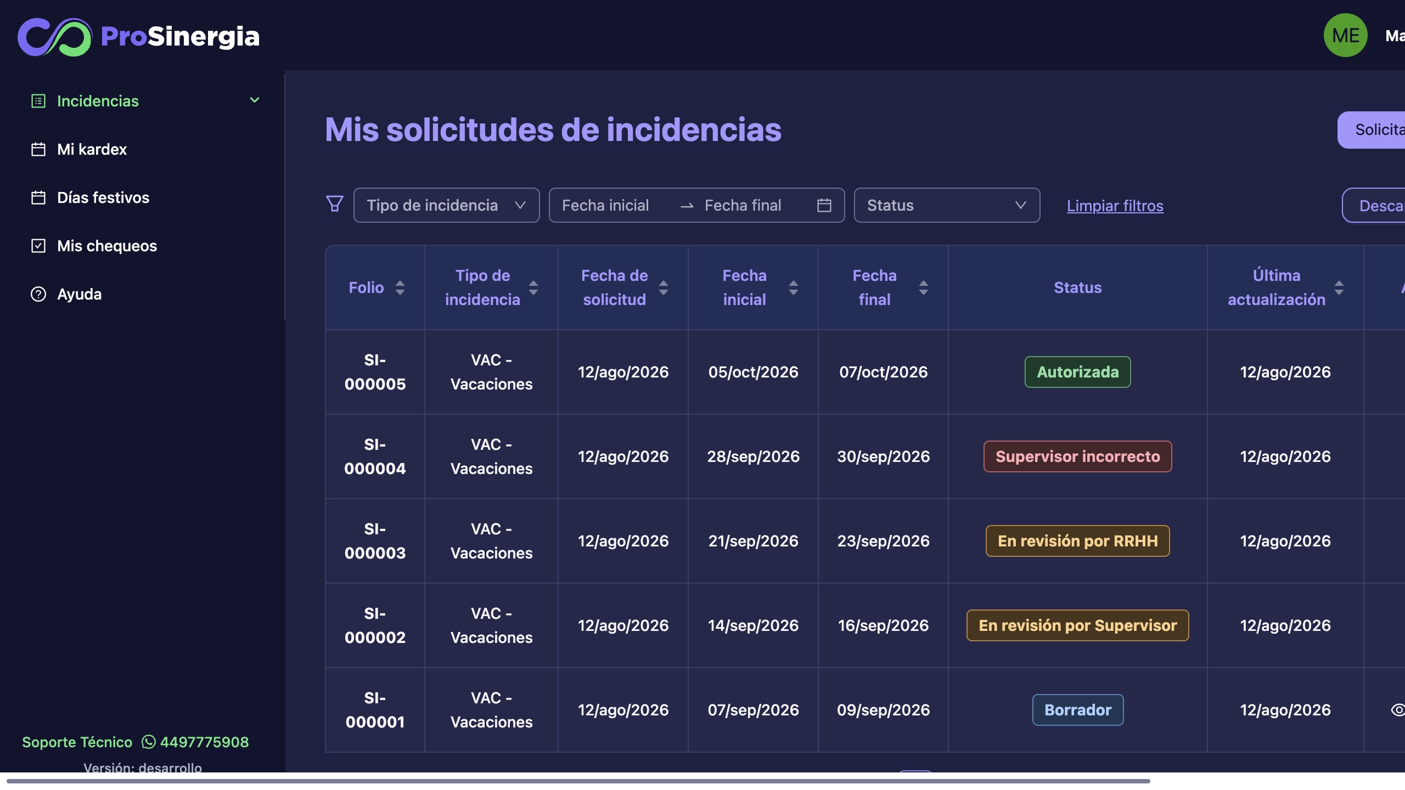
Task: Click the En revisión por RRHH badge
Action: pos(1078,541)
